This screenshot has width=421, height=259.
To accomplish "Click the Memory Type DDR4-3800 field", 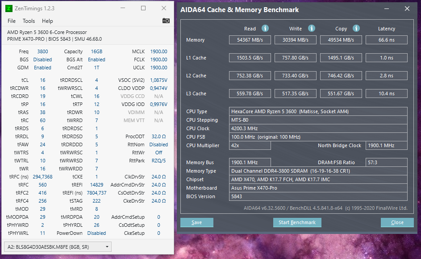I will [318, 171].
